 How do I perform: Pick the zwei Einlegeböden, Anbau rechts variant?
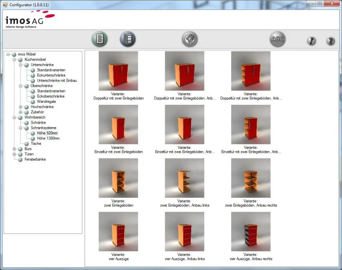(x=251, y=177)
